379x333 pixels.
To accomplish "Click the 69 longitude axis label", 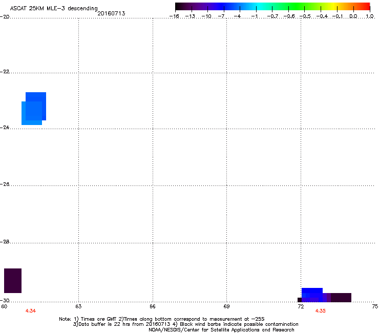I will pos(226,306).
